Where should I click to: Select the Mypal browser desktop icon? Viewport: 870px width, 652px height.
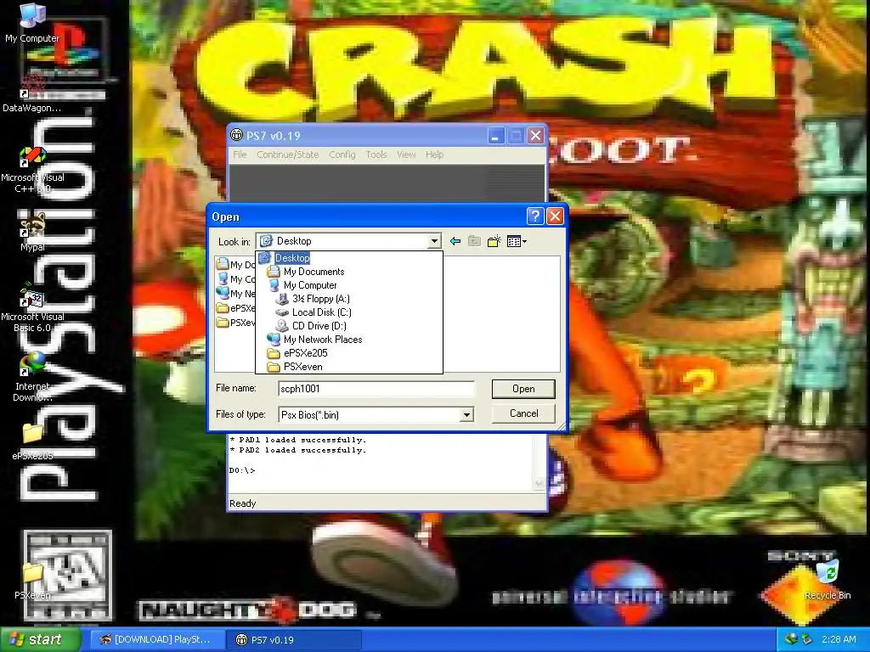click(32, 232)
